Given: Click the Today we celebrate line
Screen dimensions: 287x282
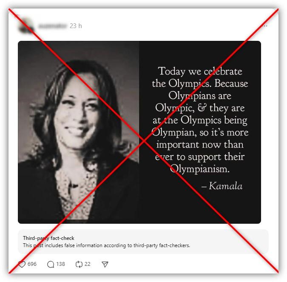Looking at the screenshot, I should (x=200, y=71).
